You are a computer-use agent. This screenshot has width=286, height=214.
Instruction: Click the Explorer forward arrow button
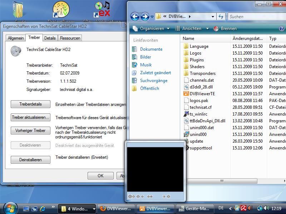tap(145, 16)
